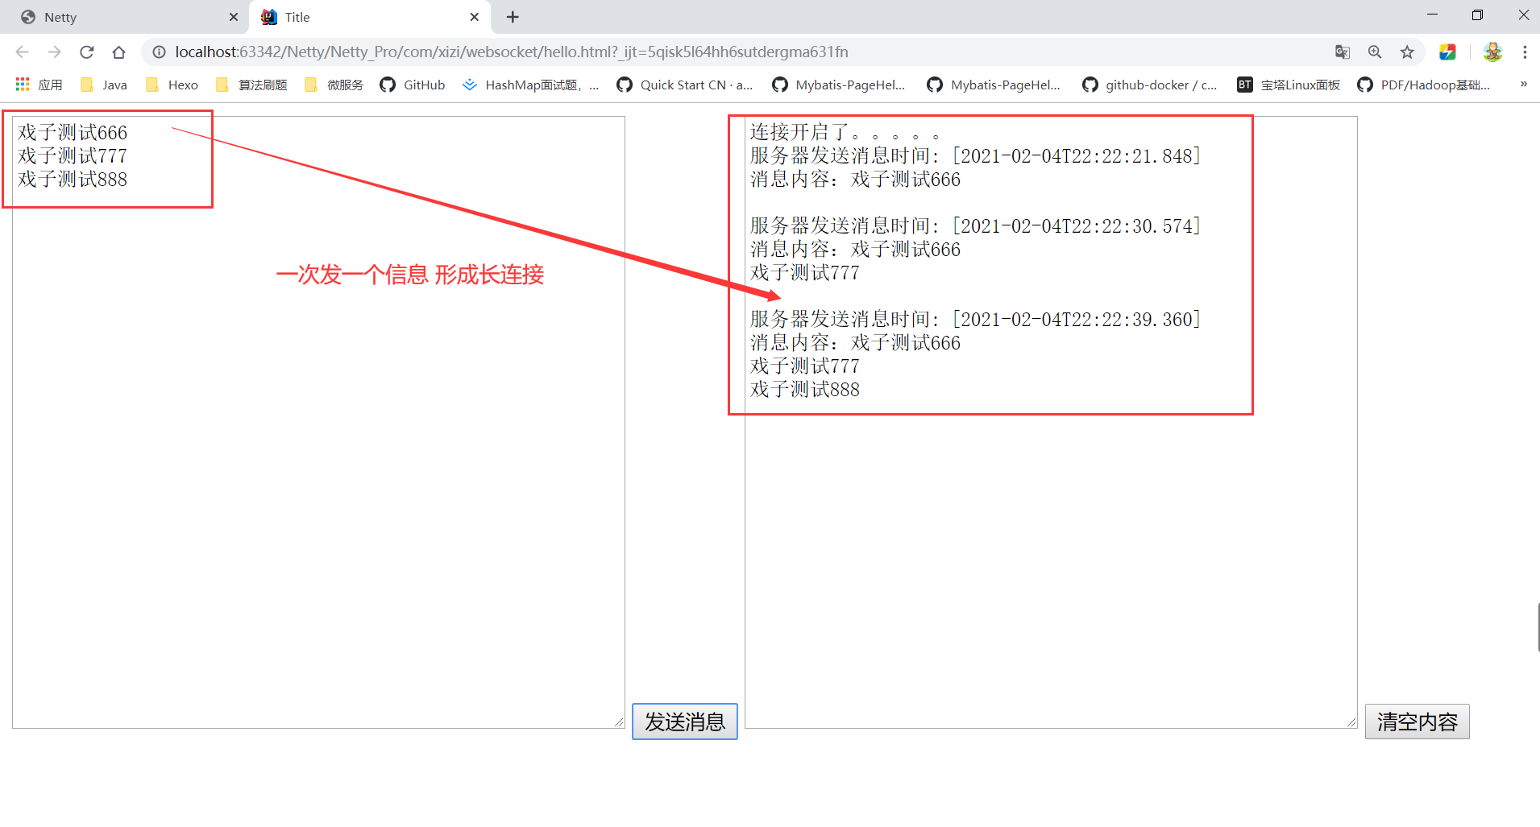Image resolution: width=1540 pixels, height=827 pixels.
Task: Open the 应用 apps shortcut
Action: click(39, 85)
